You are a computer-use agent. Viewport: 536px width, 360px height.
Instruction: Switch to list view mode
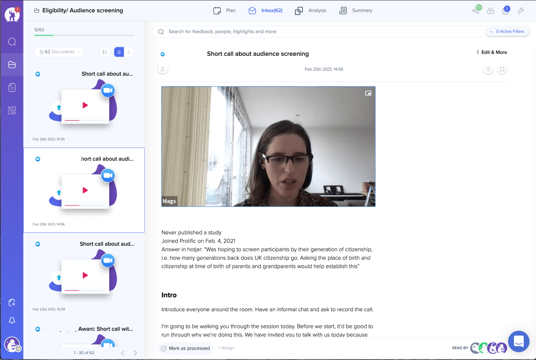pyautogui.click(x=119, y=52)
